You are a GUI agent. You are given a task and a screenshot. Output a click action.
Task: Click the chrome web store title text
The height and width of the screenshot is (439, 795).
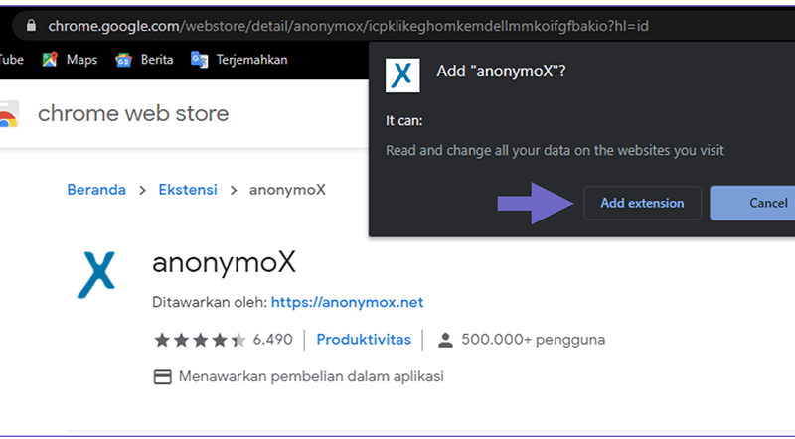coord(133,113)
